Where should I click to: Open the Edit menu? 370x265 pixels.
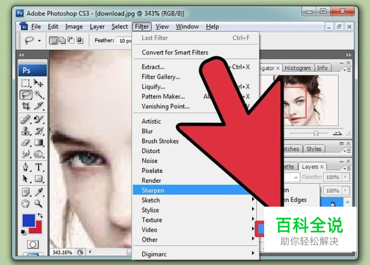53,26
